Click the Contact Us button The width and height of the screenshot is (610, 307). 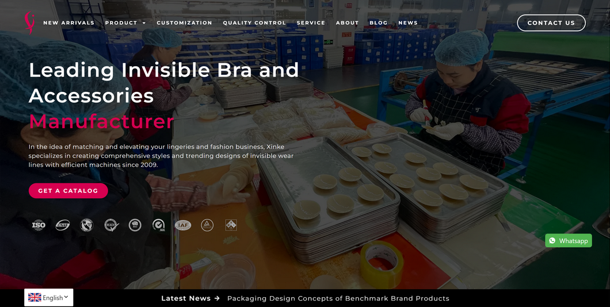pos(551,23)
